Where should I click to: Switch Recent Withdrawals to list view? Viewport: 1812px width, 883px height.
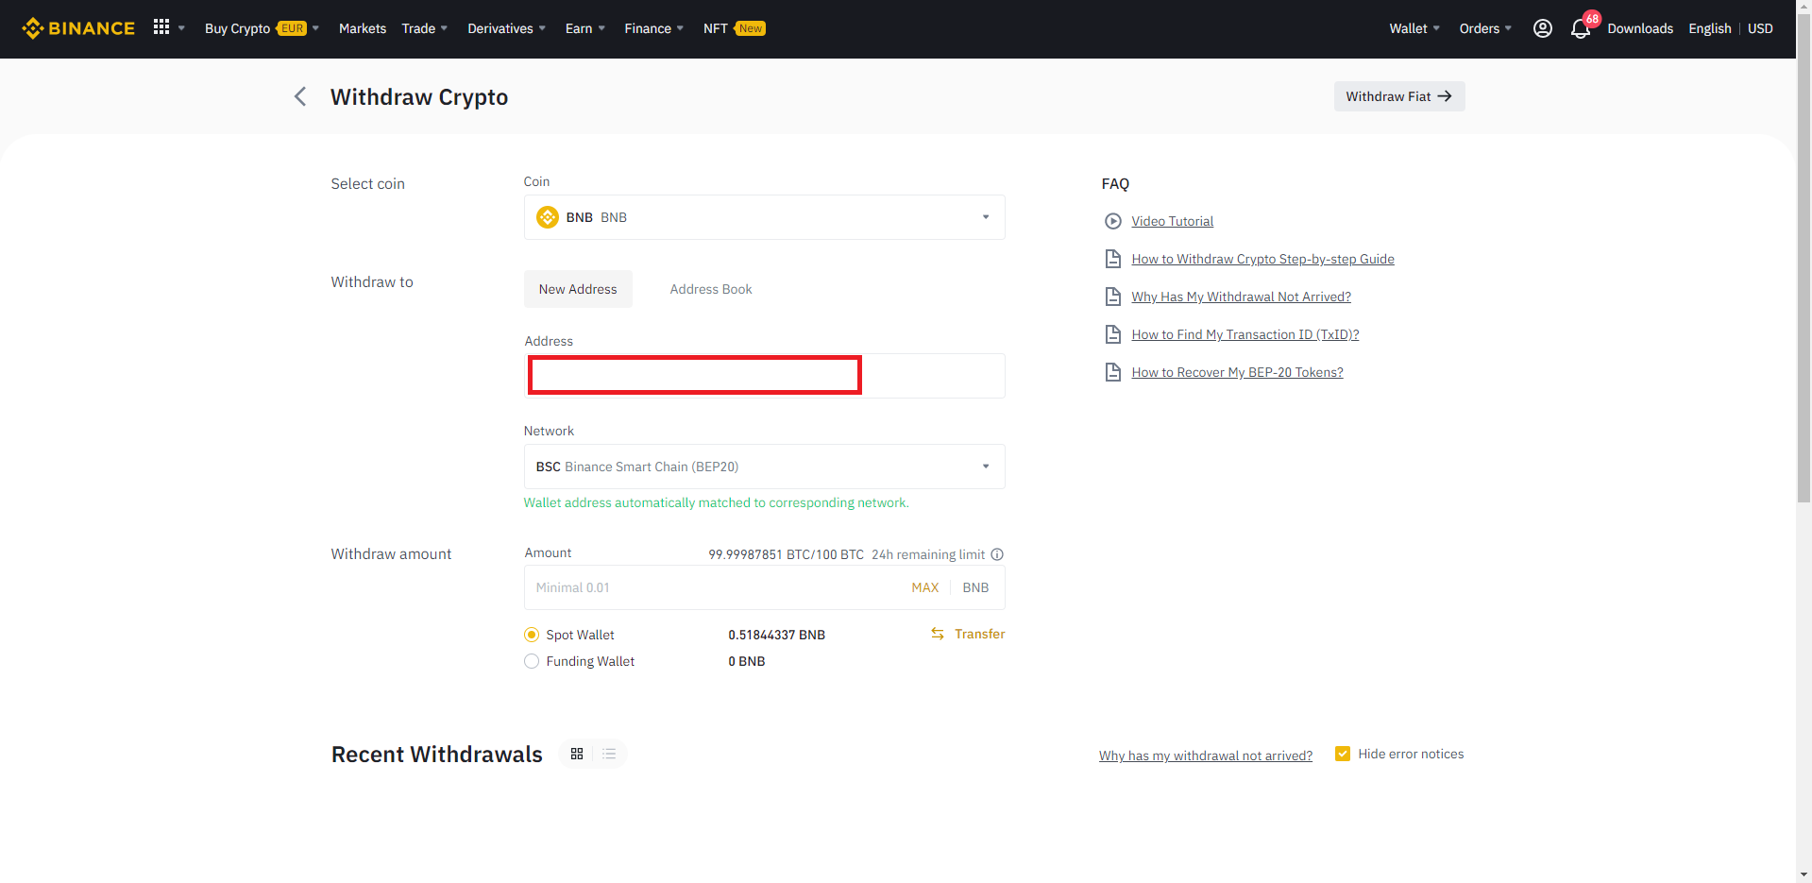[x=609, y=754]
